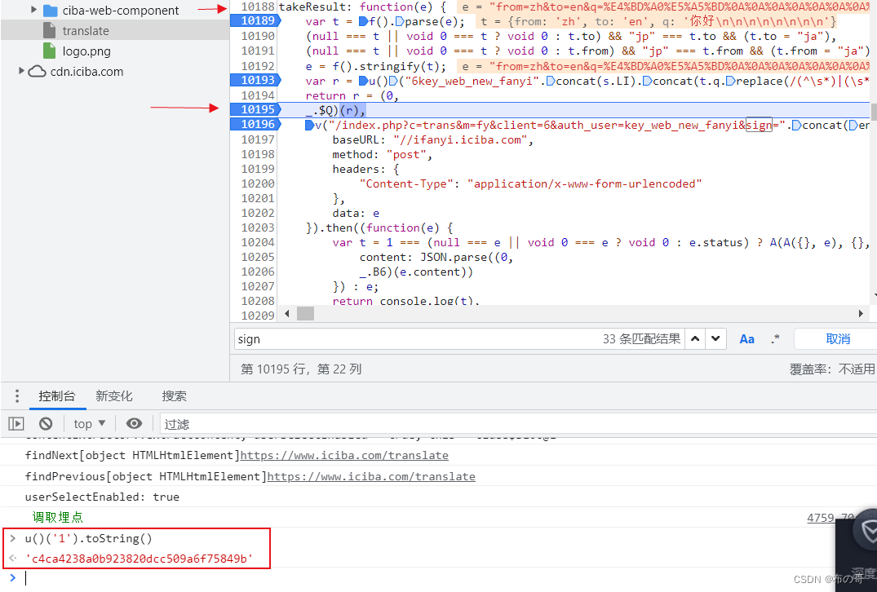Click the inline breakpoint marker before v( on line 10196
The image size is (877, 592).
(x=310, y=126)
